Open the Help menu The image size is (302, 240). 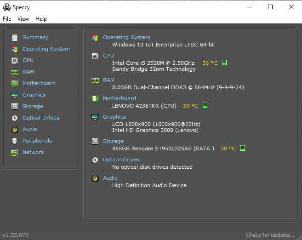41,19
